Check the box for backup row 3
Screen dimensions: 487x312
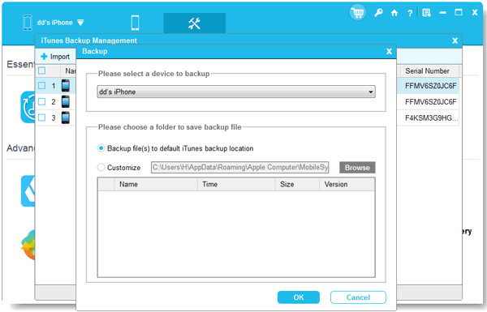[41, 118]
